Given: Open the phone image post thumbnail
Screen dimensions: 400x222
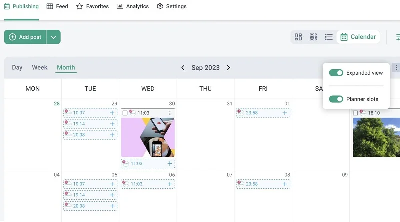Looking at the screenshot, I should tap(148, 137).
